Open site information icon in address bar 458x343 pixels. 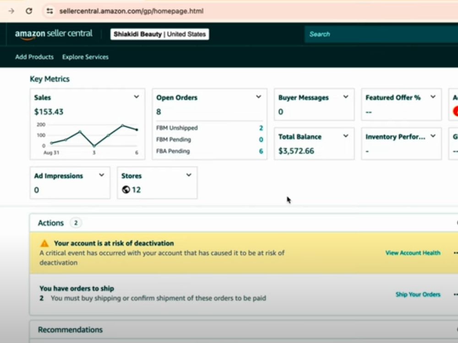coord(49,11)
